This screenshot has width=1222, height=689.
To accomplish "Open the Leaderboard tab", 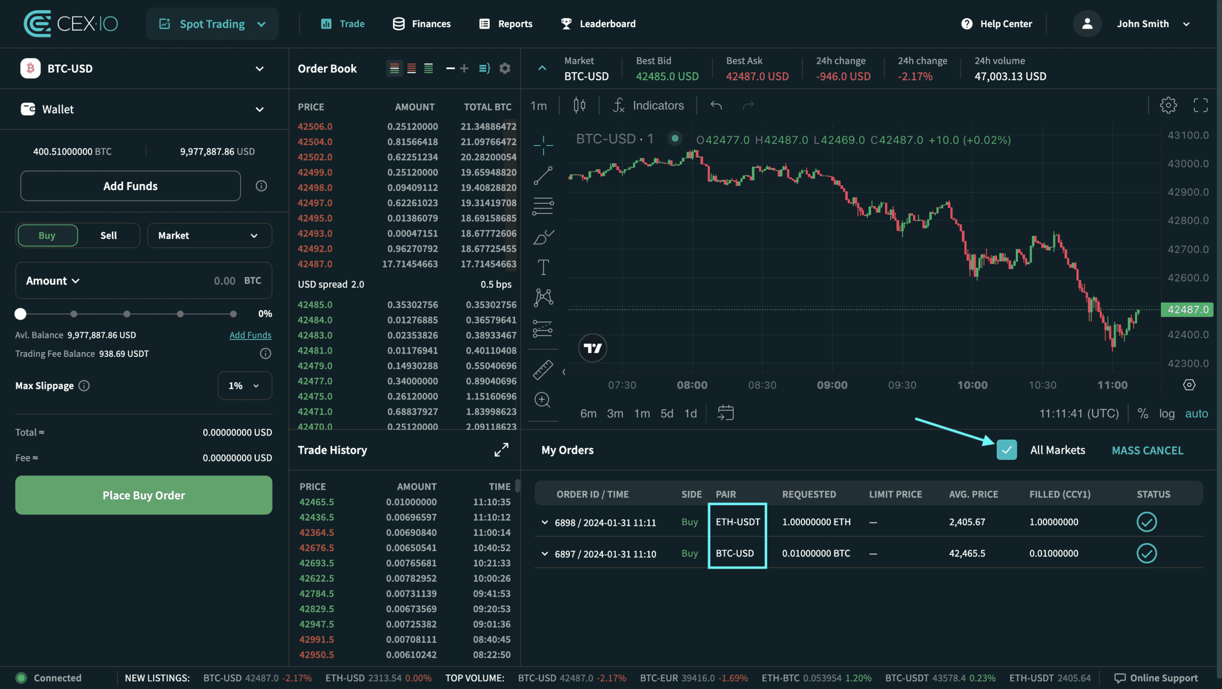I will coord(598,24).
